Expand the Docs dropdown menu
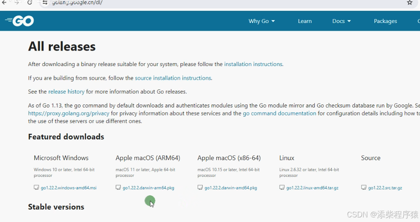Screen dimensions: 420x222 pyautogui.click(x=341, y=21)
